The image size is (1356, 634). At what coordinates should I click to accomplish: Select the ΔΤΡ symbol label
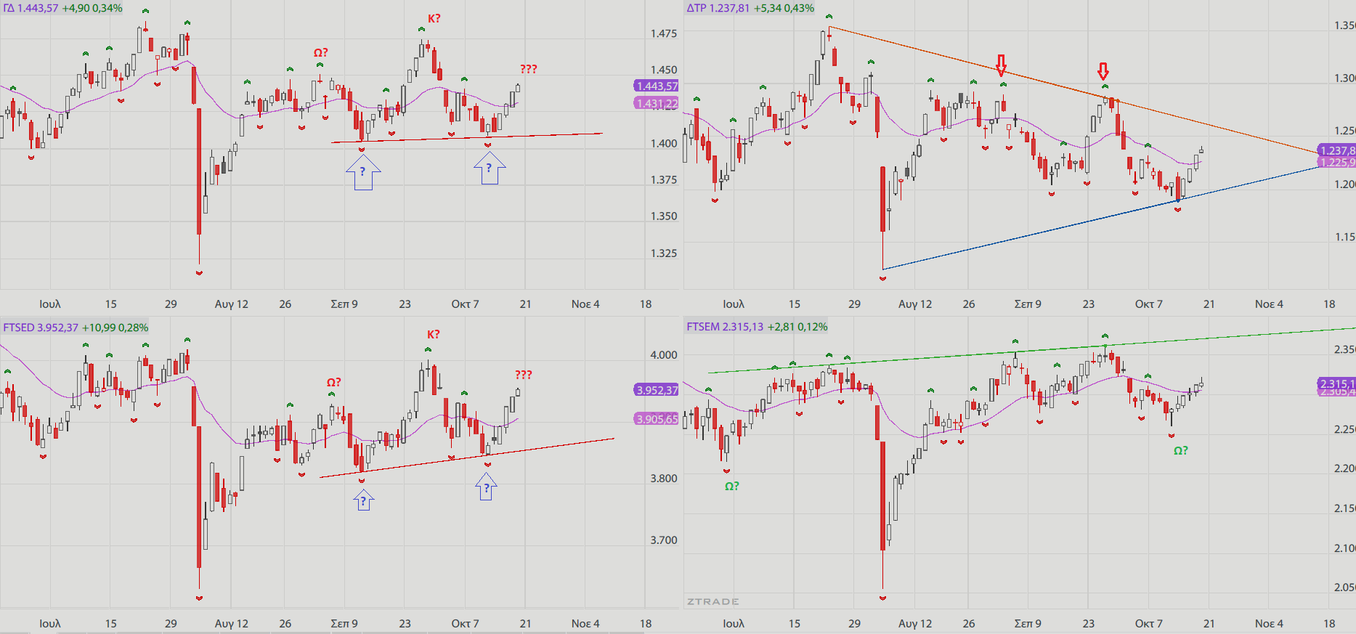pyautogui.click(x=696, y=8)
